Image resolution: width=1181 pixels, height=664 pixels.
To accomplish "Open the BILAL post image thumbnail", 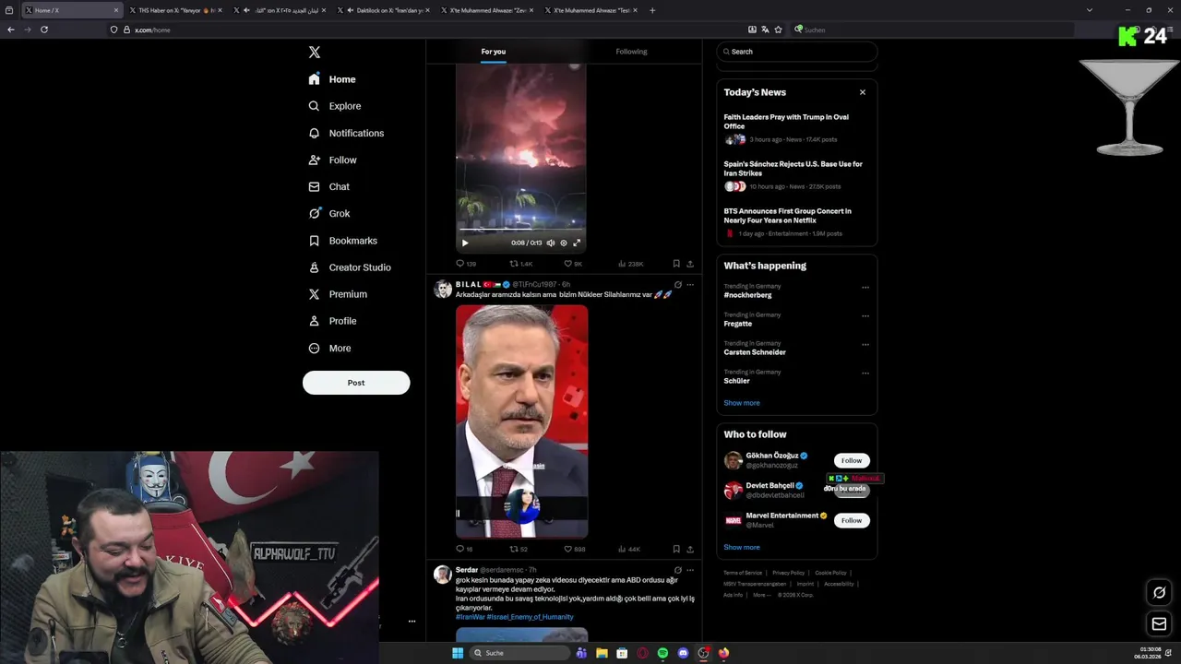I will pos(521,421).
